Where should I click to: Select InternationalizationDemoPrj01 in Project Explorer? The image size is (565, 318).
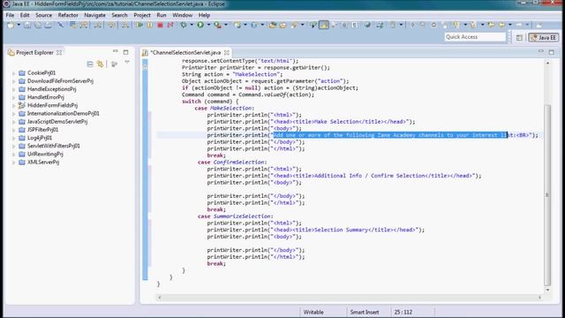[63, 113]
